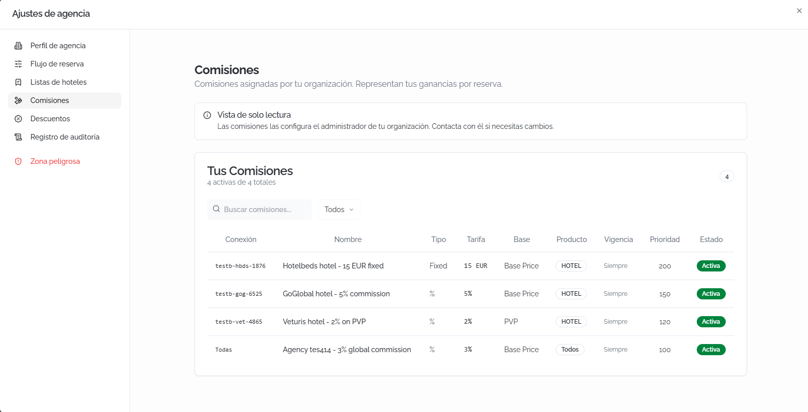
Task: Click the Prioridad column header
Action: tap(665, 239)
